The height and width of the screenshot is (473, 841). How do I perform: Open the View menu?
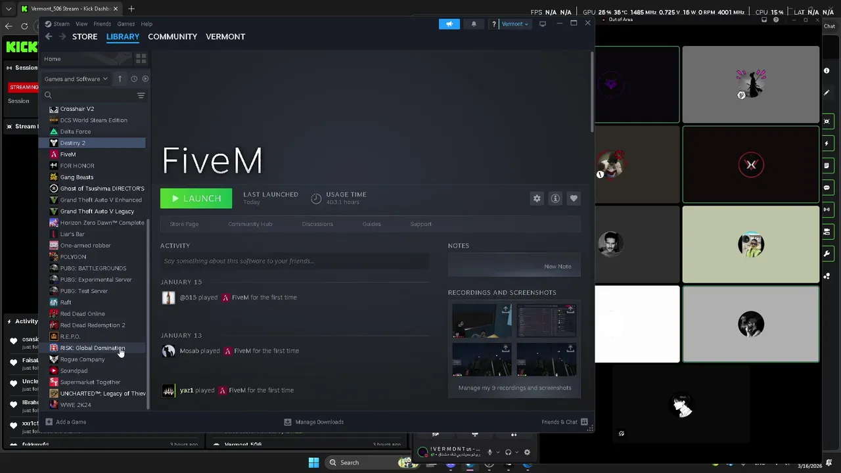[x=81, y=24]
